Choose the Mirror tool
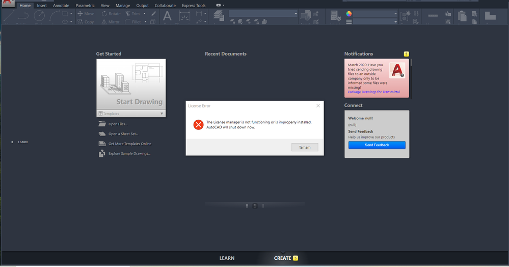Viewport: 509px width, 267px height. pyautogui.click(x=111, y=22)
